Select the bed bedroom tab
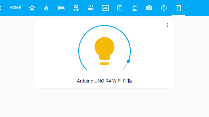 point(61,8)
